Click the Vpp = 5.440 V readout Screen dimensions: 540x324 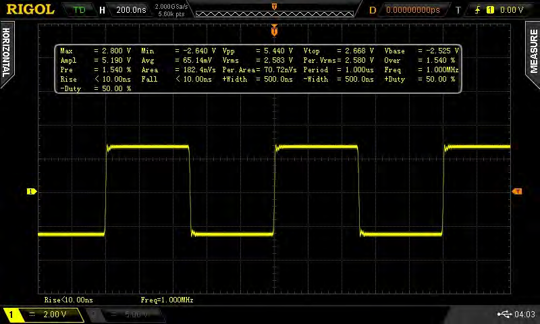tap(258, 51)
